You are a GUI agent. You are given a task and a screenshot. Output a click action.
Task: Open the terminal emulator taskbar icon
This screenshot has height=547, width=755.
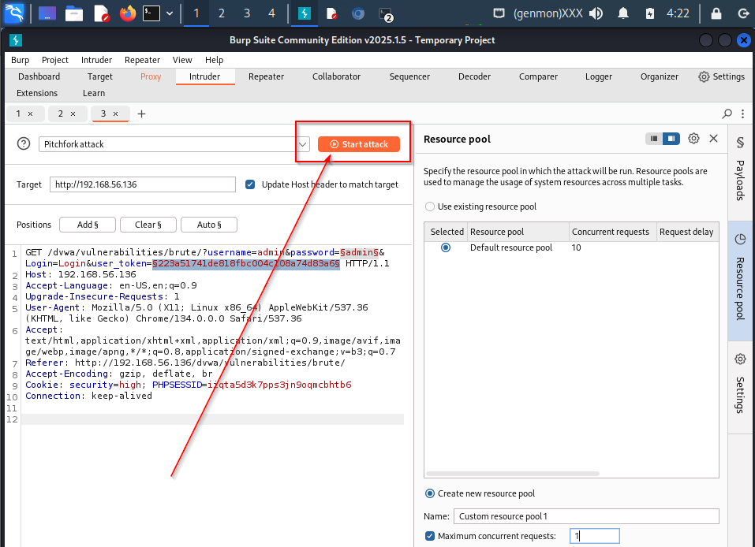(x=151, y=13)
